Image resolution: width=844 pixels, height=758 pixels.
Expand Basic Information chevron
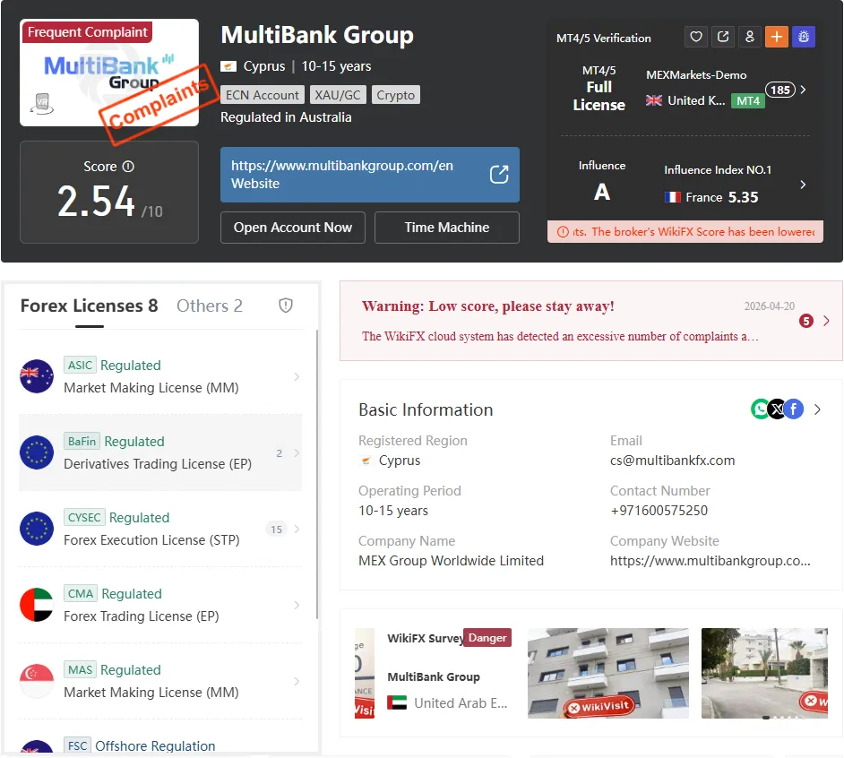818,409
